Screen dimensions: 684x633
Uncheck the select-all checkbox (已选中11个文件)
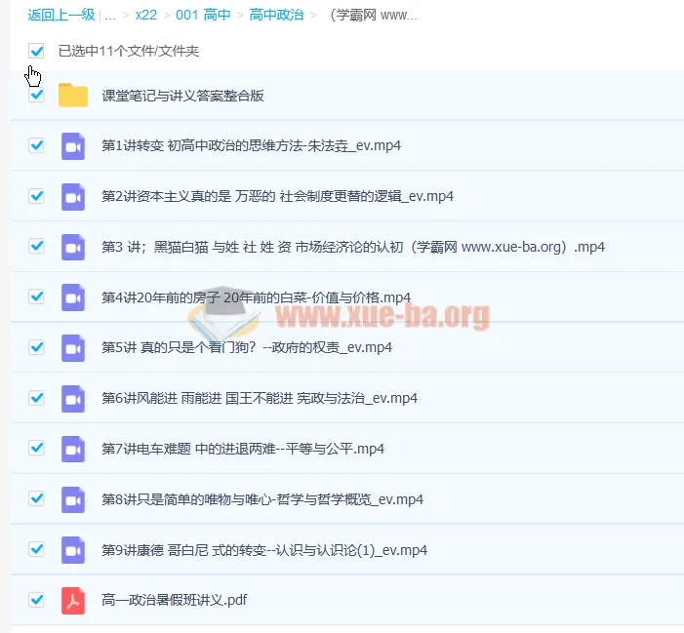coord(36,51)
